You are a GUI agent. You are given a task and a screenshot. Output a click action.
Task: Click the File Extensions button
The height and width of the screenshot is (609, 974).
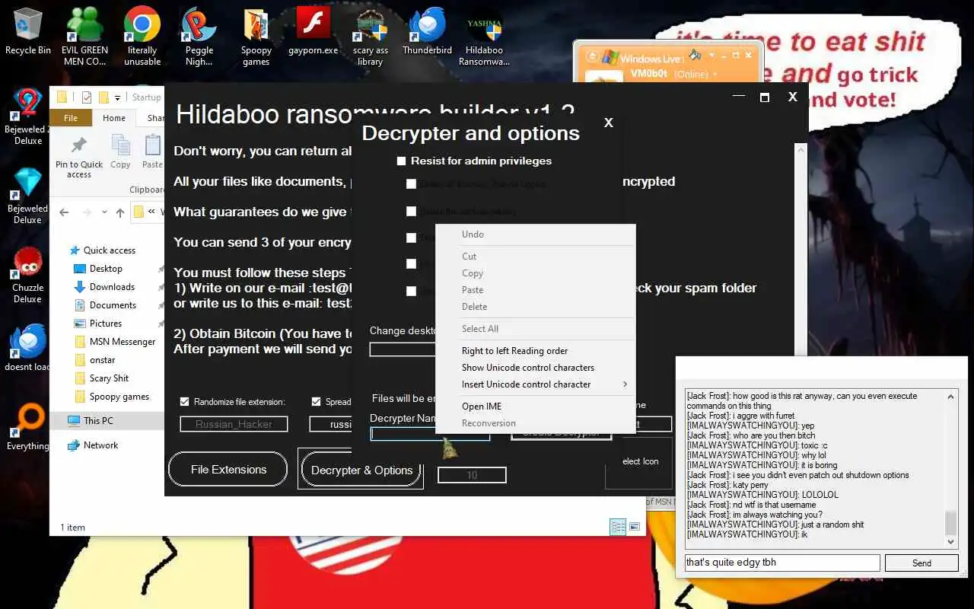(228, 470)
